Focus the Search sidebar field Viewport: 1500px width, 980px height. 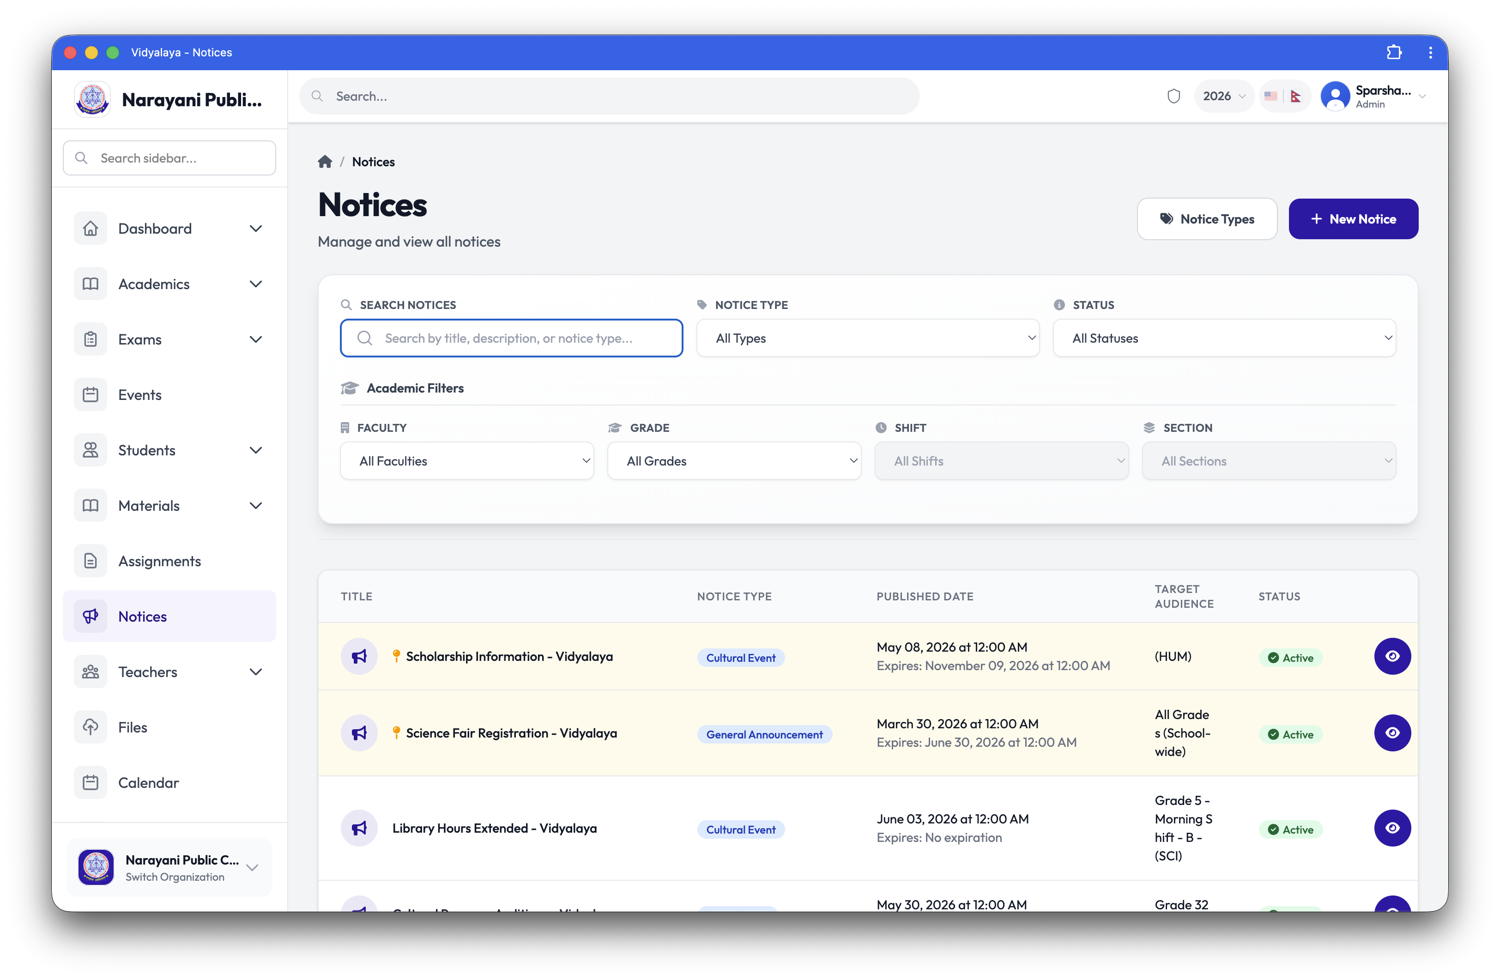[x=169, y=158]
